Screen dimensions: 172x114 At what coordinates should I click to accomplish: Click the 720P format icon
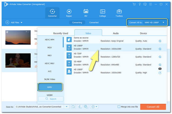[69, 55]
